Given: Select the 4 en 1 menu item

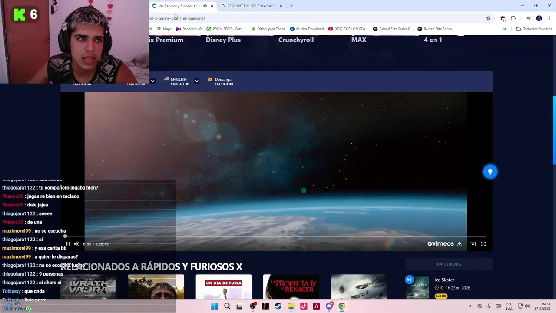Looking at the screenshot, I should [x=433, y=40].
